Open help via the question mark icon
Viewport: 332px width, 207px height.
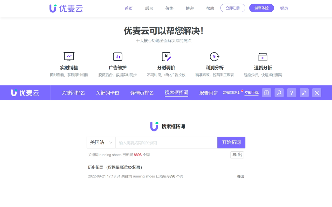(x=292, y=93)
